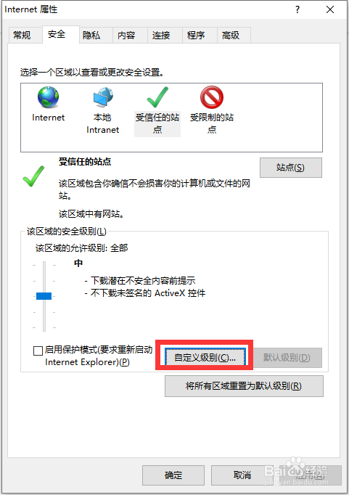This screenshot has width=349, height=495.
Task: Select the 本地 Intranet zone icon
Action: tap(103, 97)
